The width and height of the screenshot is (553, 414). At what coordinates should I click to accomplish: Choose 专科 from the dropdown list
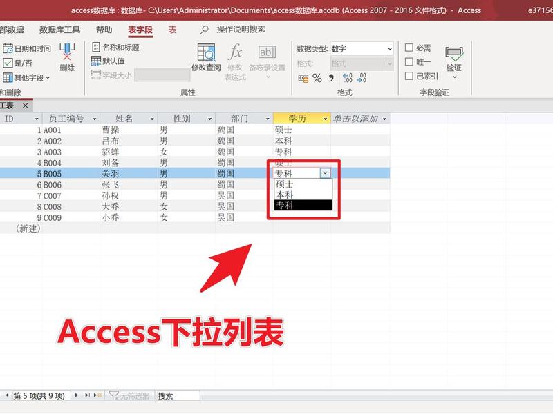point(303,205)
